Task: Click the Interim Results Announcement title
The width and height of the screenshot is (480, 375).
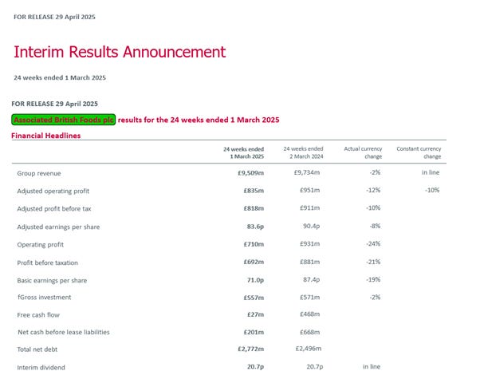Action: [120, 52]
